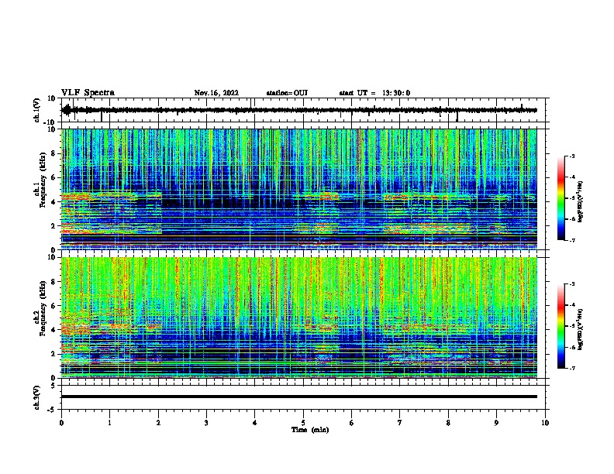Click the '-3' tick on ch.1 colorbar
The image size is (614, 474).
click(x=571, y=156)
